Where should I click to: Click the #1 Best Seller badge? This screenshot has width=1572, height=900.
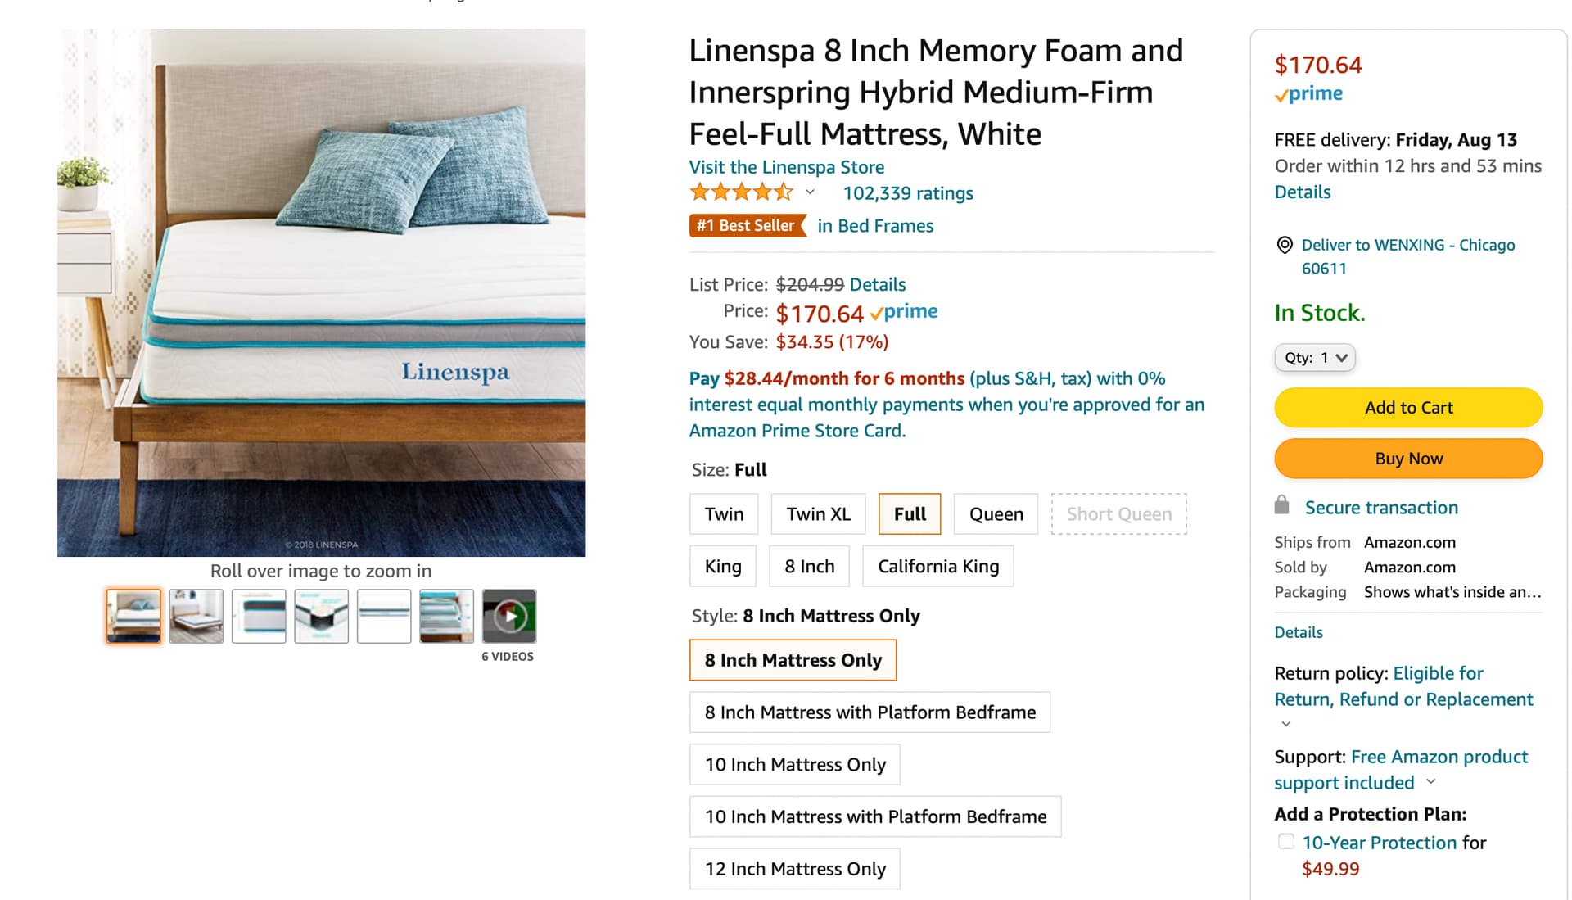click(746, 226)
